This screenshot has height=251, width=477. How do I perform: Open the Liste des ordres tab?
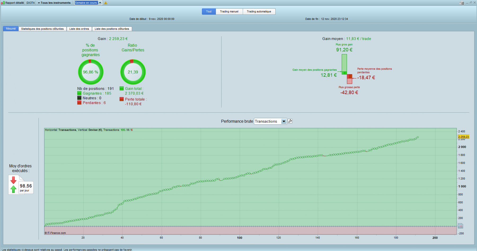click(79, 29)
